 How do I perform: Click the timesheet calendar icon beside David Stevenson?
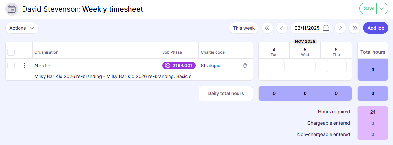(11, 9)
